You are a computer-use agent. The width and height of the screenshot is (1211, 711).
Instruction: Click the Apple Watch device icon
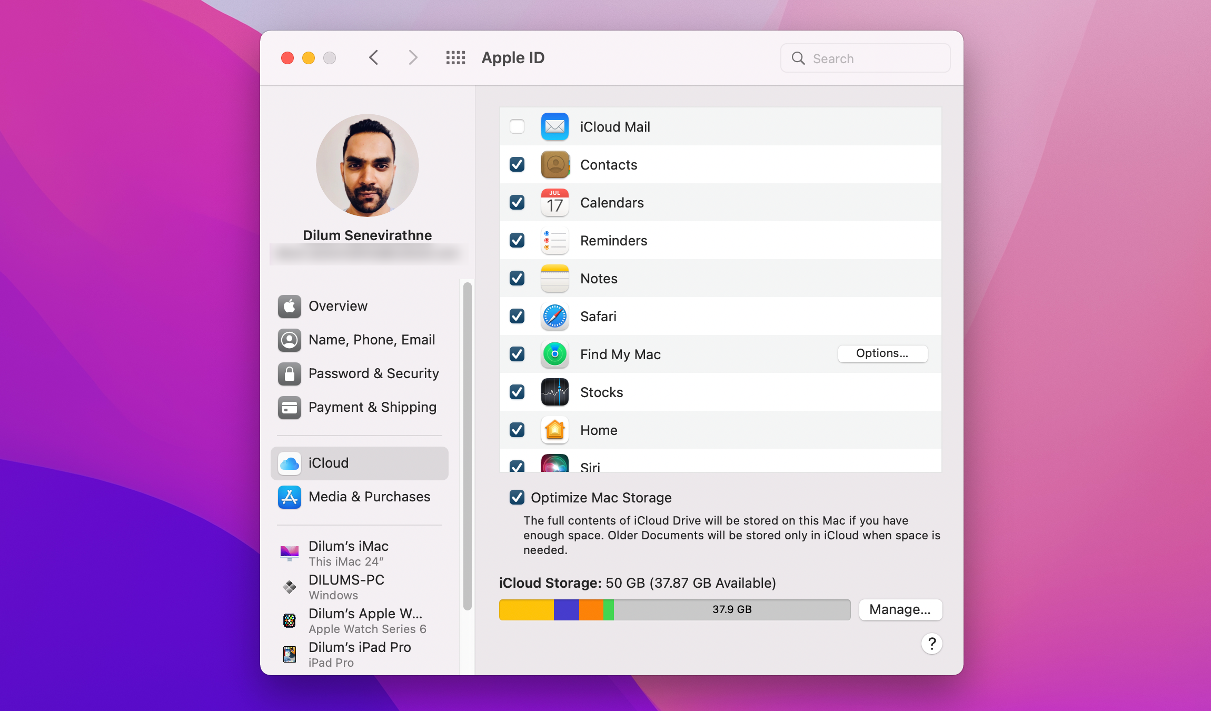290,620
